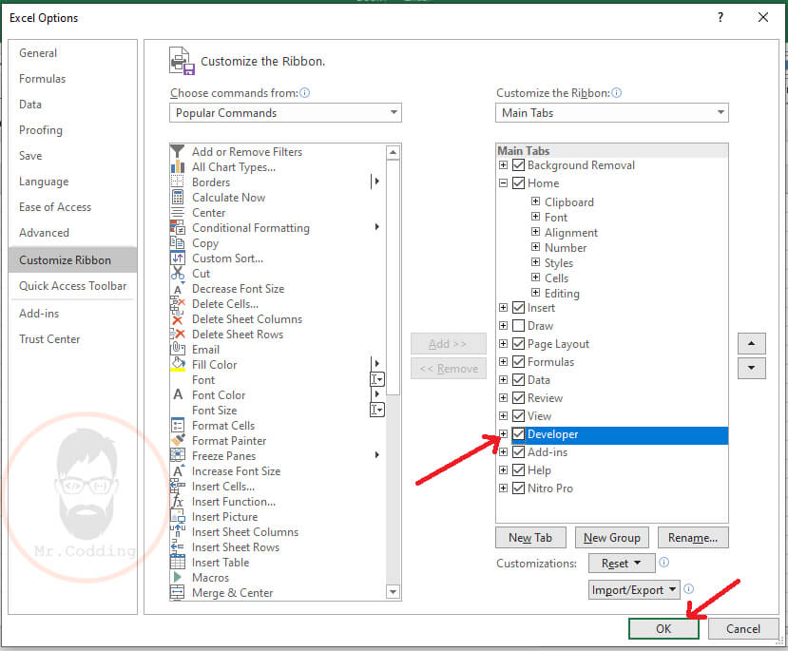Open the Customize the Ribbon Main Tabs dropdown
Screen dimensions: 788x651
611,112
